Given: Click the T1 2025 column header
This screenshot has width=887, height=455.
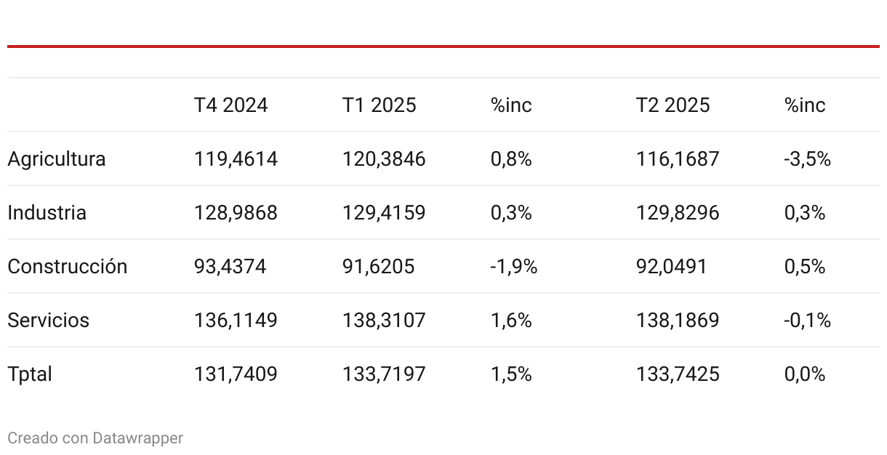Looking at the screenshot, I should pos(380,105).
